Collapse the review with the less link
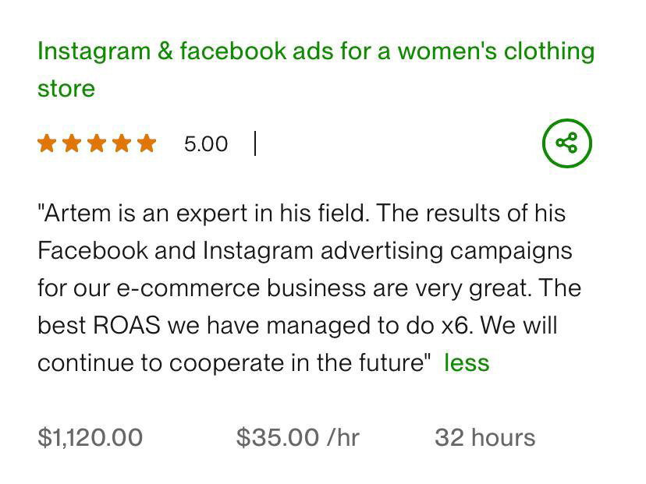 [x=467, y=363]
